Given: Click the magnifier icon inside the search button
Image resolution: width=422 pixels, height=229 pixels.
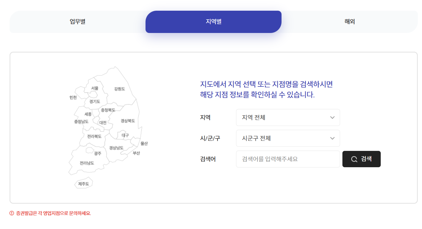Looking at the screenshot, I should click(353, 159).
